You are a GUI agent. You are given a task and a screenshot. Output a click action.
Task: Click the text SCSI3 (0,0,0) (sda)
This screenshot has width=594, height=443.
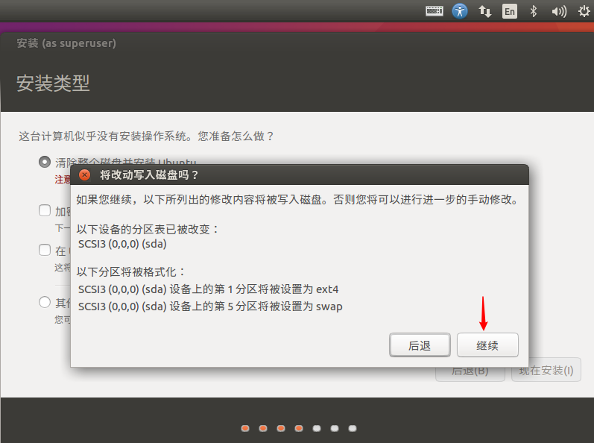point(122,244)
